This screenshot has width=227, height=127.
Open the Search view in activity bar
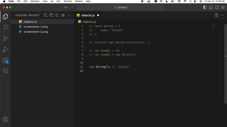tap(5, 28)
